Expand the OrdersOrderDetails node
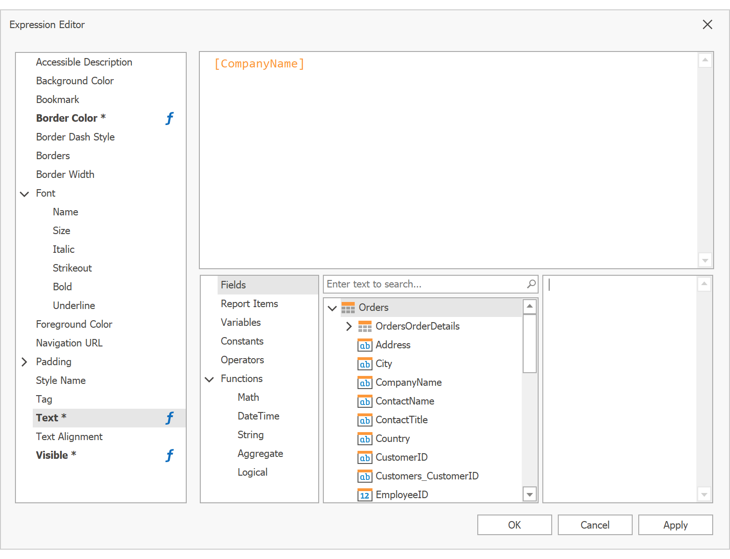The width and height of the screenshot is (730, 559). [349, 326]
